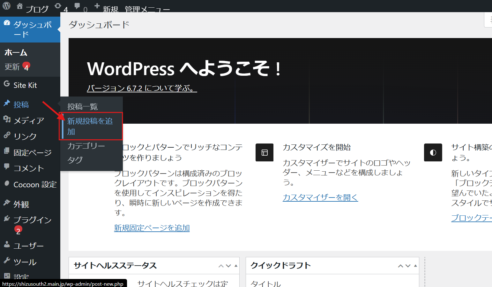Open 投稿一覧 in the posts submenu

82,106
